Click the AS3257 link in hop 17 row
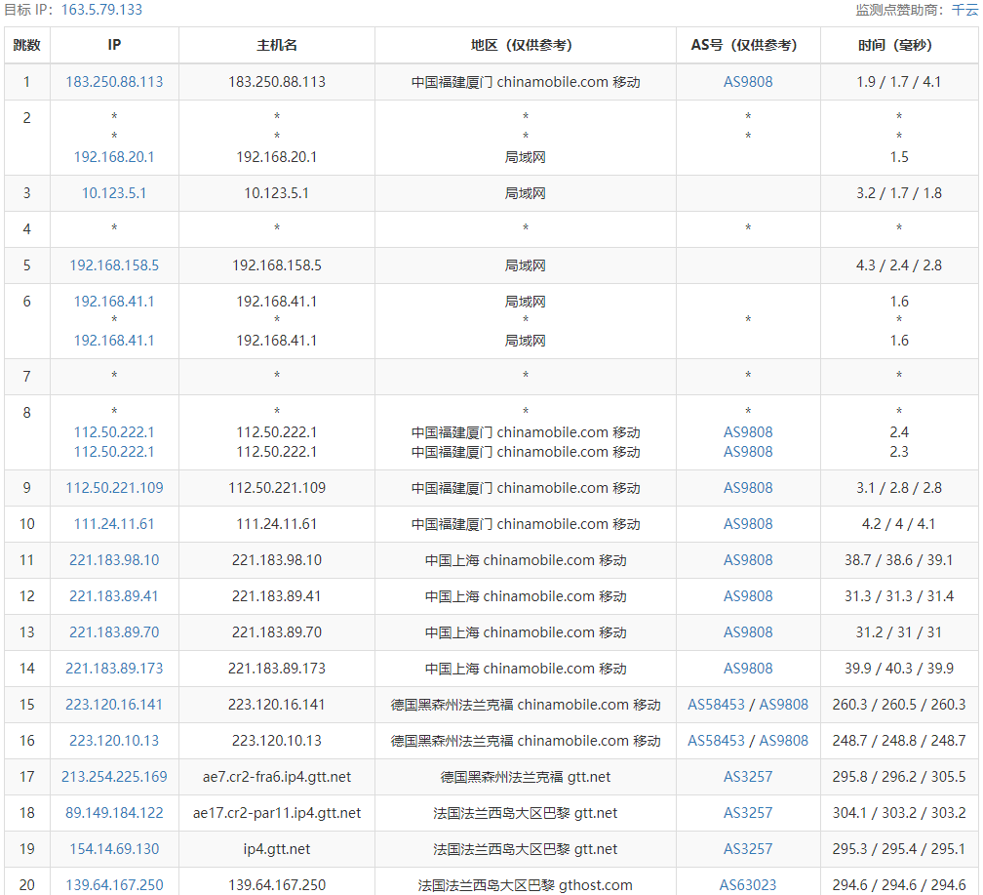 pyautogui.click(x=748, y=777)
